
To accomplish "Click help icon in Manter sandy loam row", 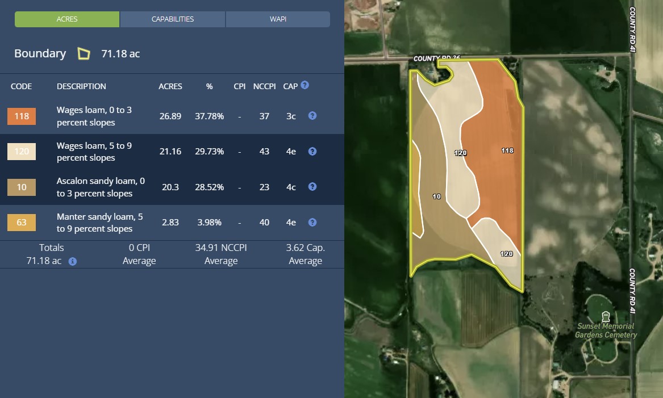I will pos(312,222).
